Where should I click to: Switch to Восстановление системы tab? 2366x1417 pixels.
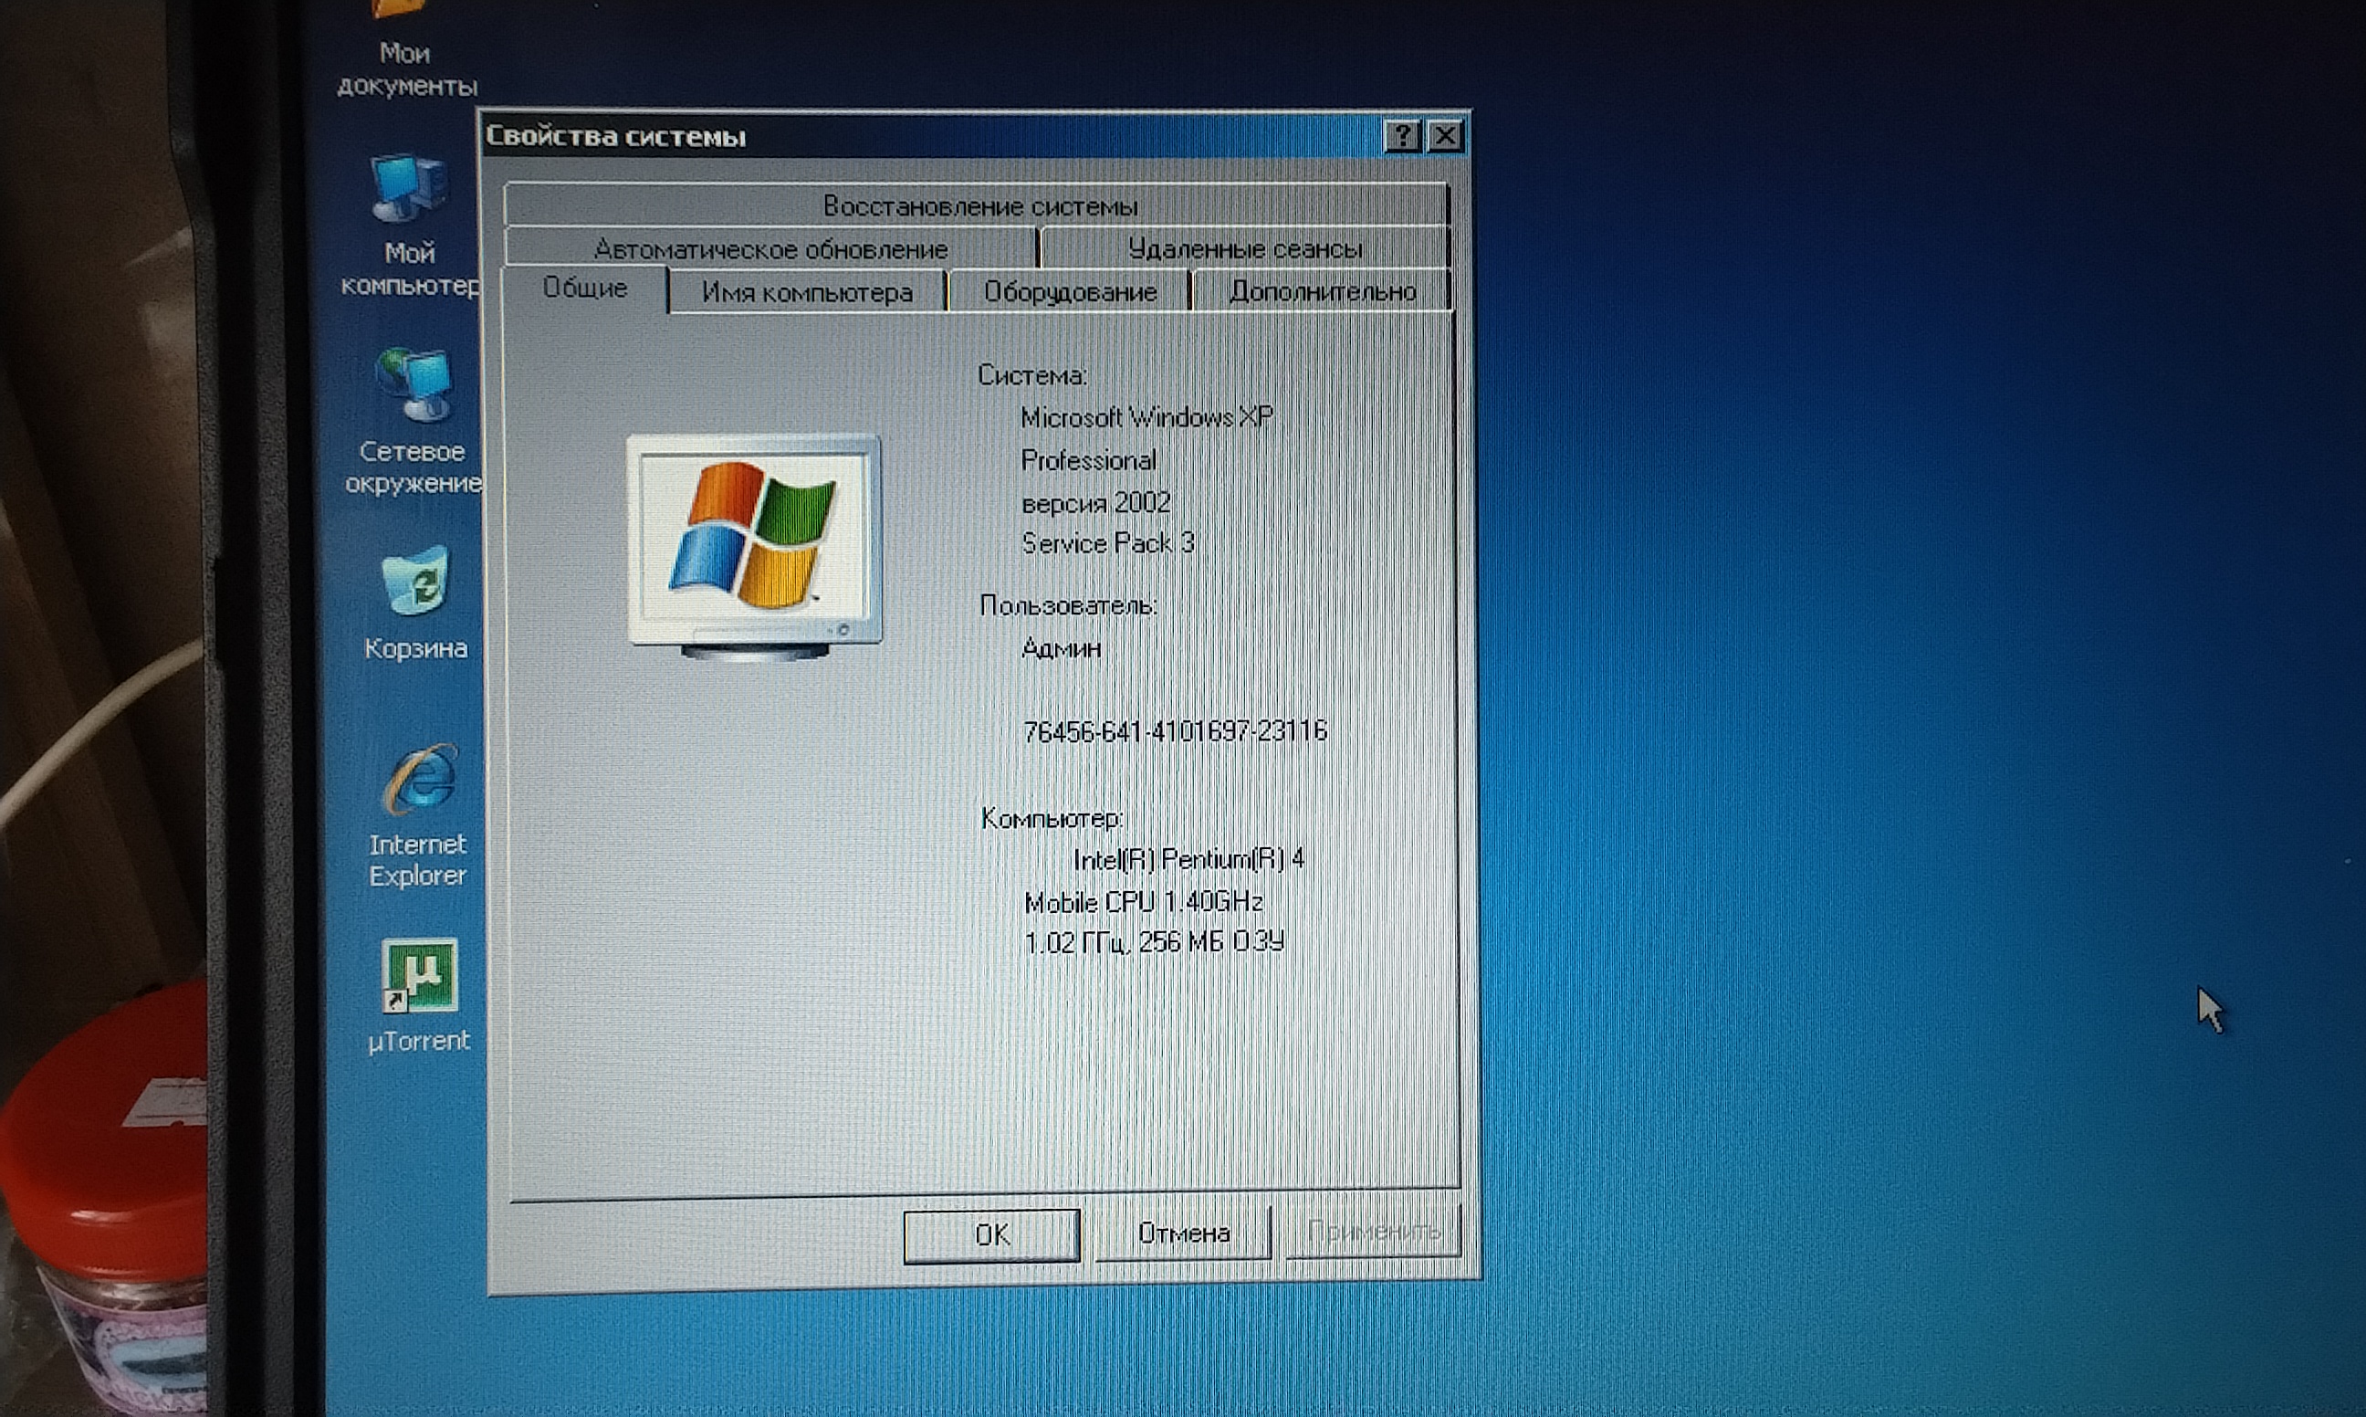click(x=979, y=205)
